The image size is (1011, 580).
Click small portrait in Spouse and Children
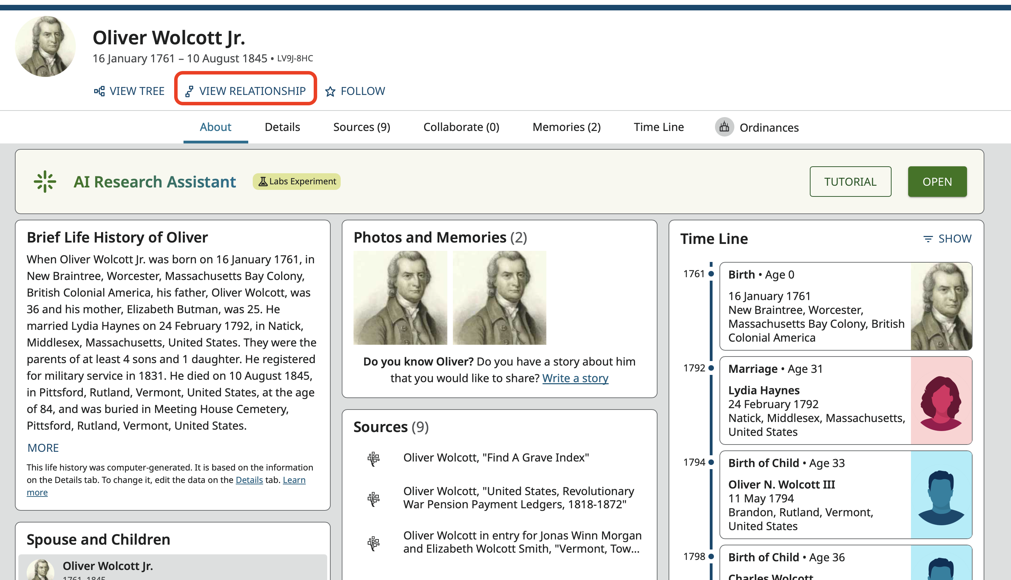click(x=41, y=570)
